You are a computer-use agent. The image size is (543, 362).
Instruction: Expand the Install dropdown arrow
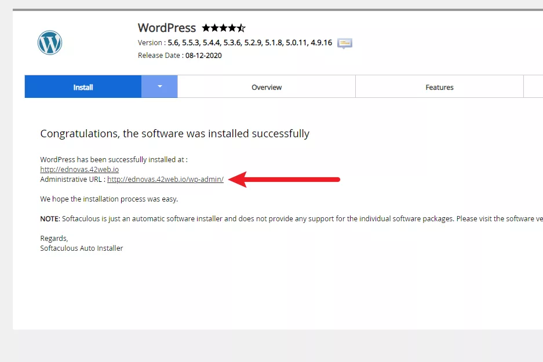[x=159, y=86]
